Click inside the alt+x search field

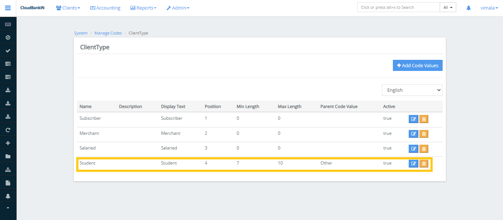398,7
